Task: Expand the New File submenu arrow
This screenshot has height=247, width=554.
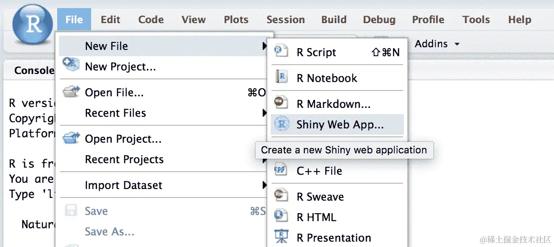Action: click(x=265, y=46)
